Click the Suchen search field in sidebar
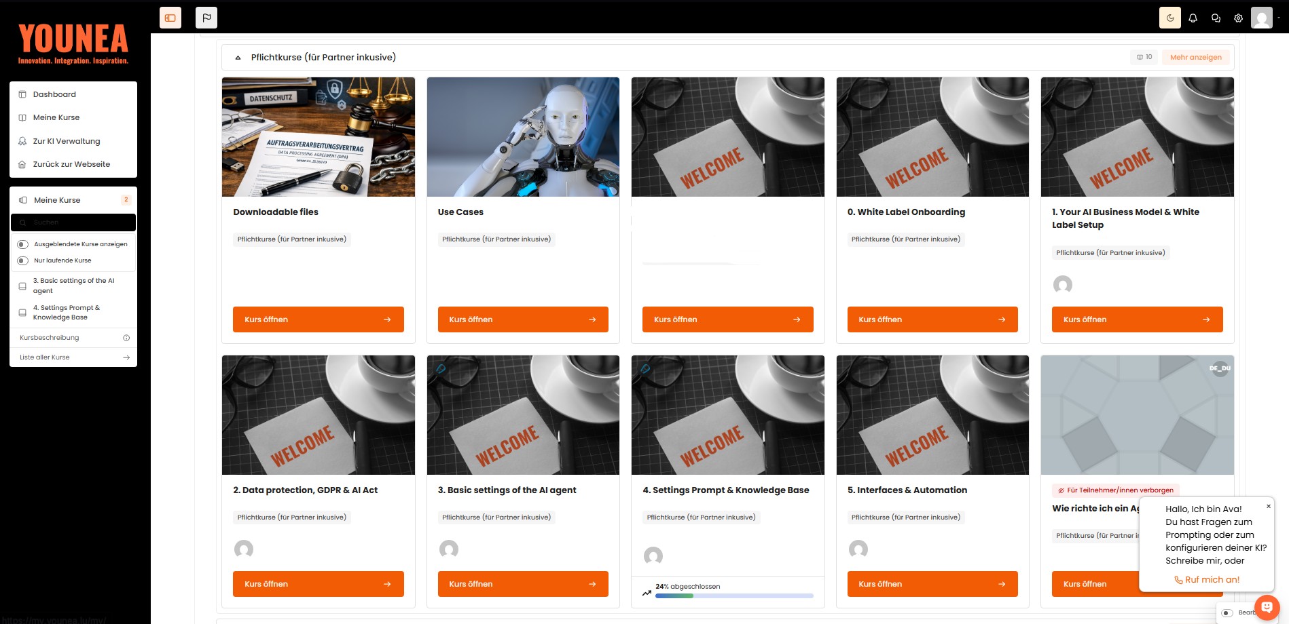 click(73, 222)
